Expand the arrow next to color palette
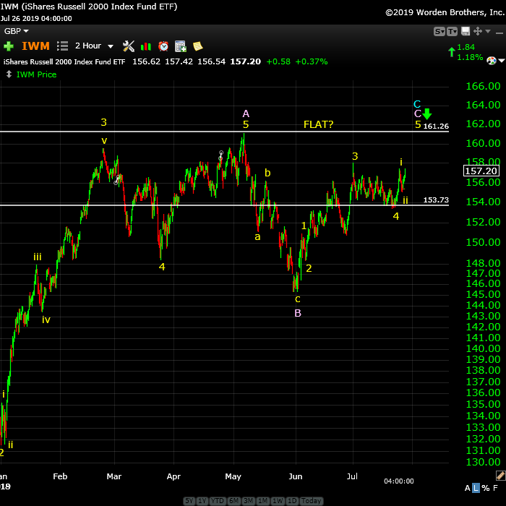506x506 pixels. (501, 60)
